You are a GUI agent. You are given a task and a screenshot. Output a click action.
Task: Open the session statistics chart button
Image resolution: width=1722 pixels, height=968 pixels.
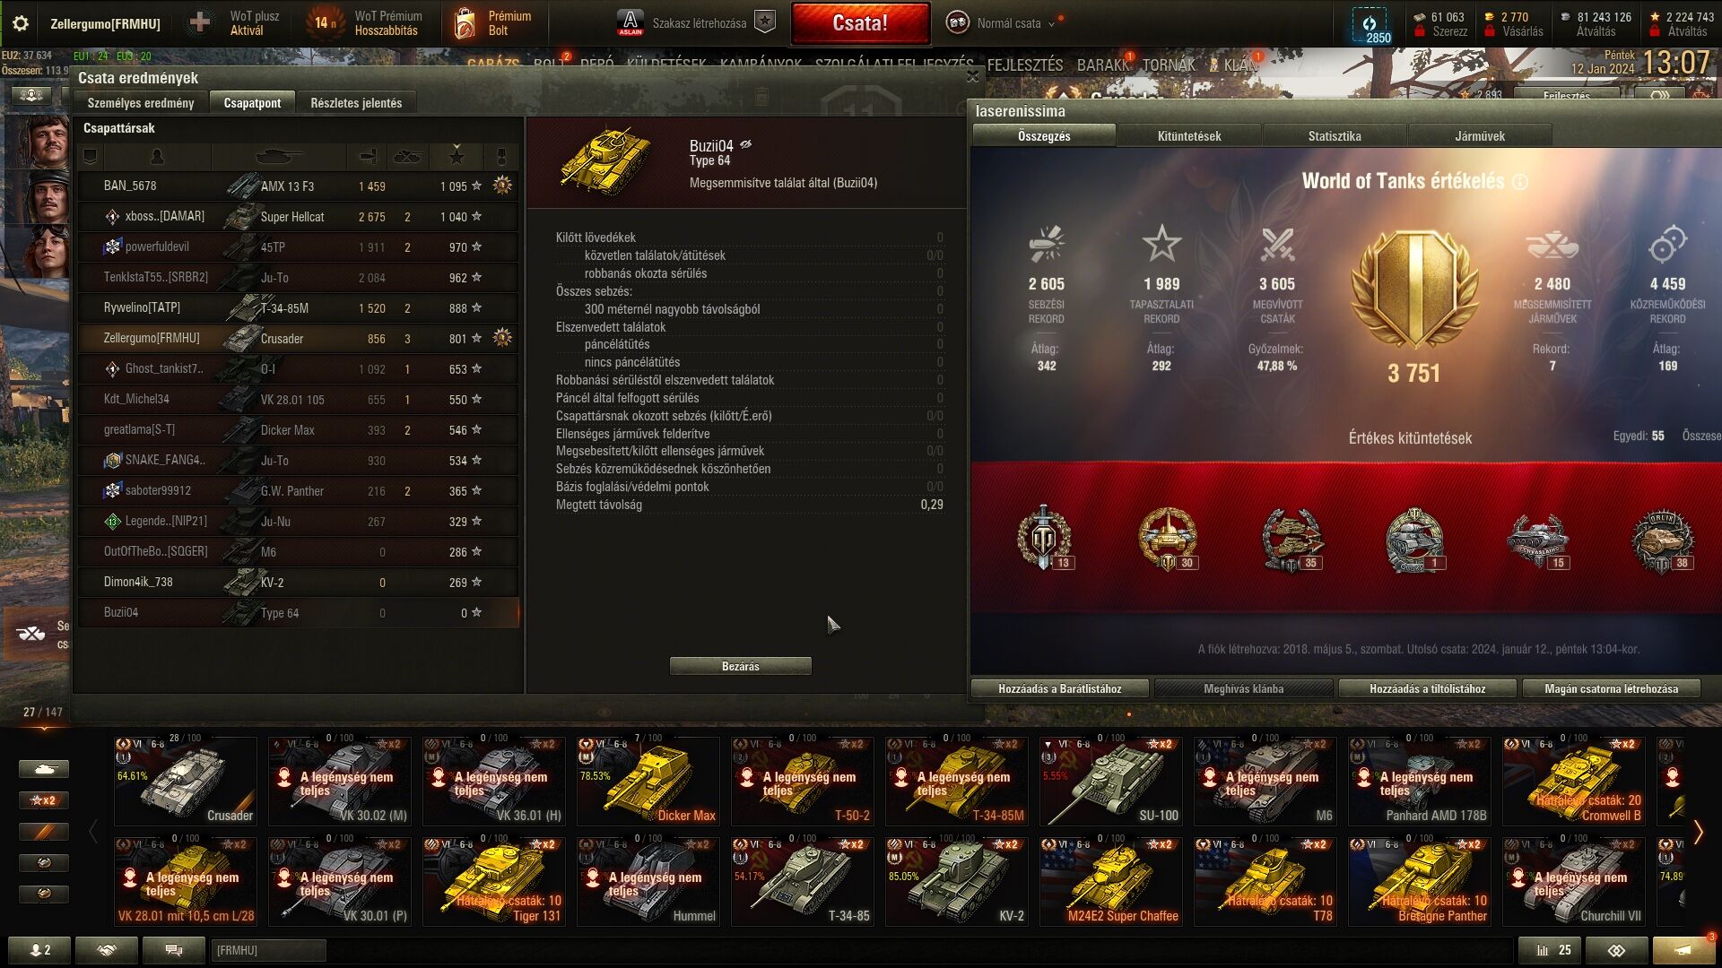click(x=1550, y=950)
